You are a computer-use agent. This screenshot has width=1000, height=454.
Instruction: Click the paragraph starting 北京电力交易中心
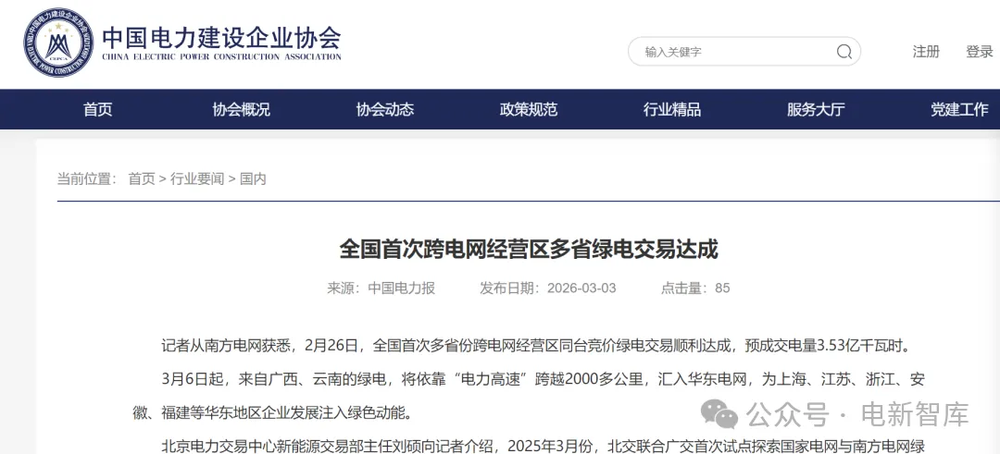[x=544, y=445]
